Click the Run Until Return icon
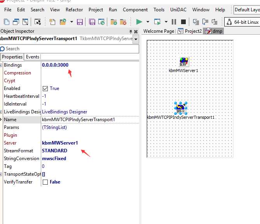This screenshot has width=260, height=224. click(215, 22)
